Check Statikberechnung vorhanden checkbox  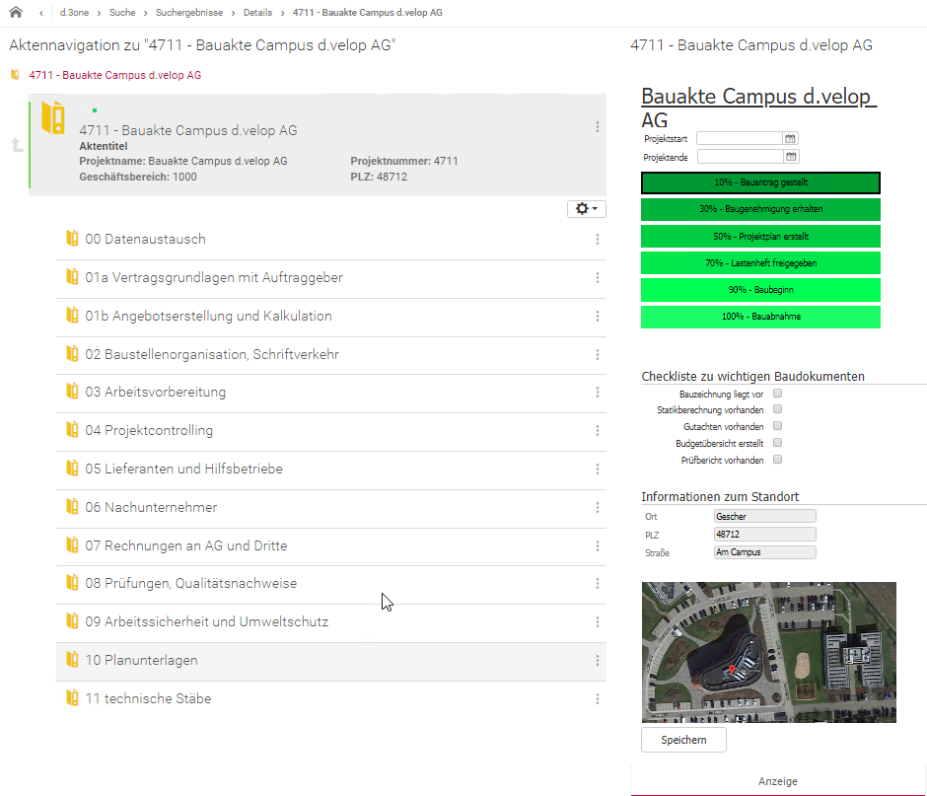[777, 409]
